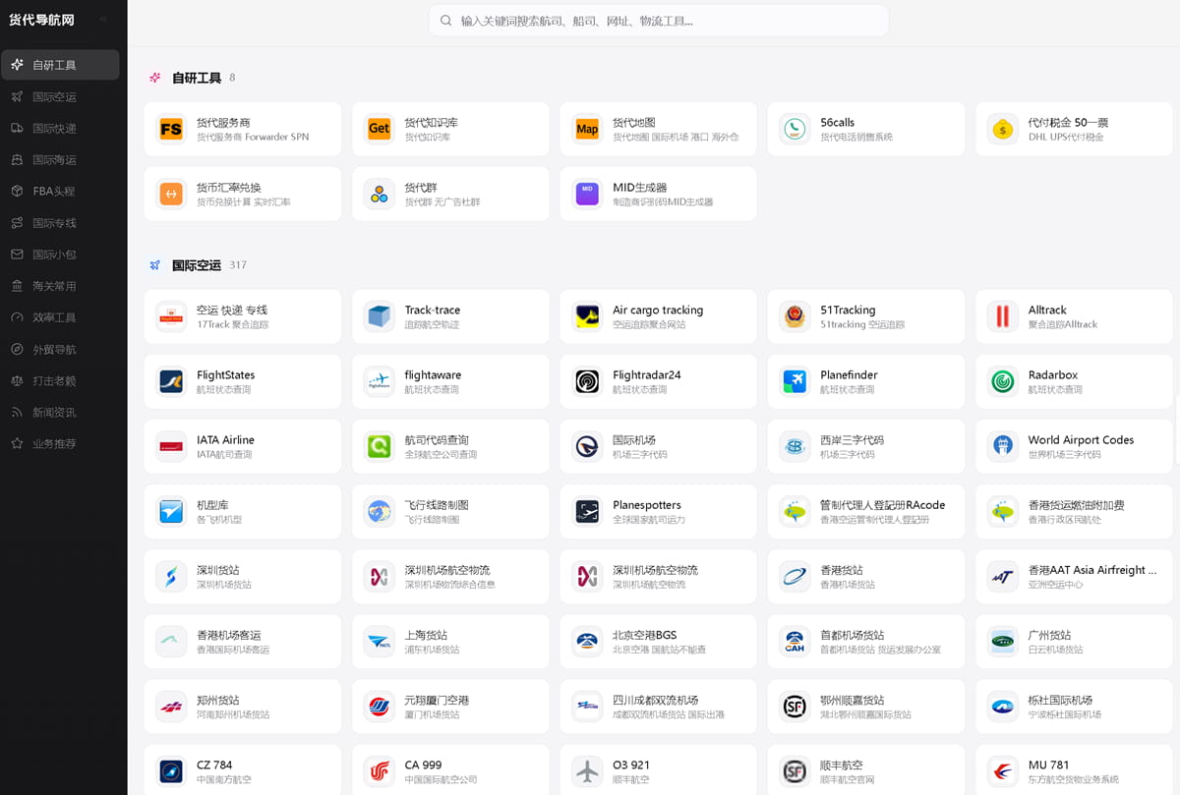This screenshot has width=1180, height=795.
Task: Click the 56calls phone icon
Action: (795, 129)
